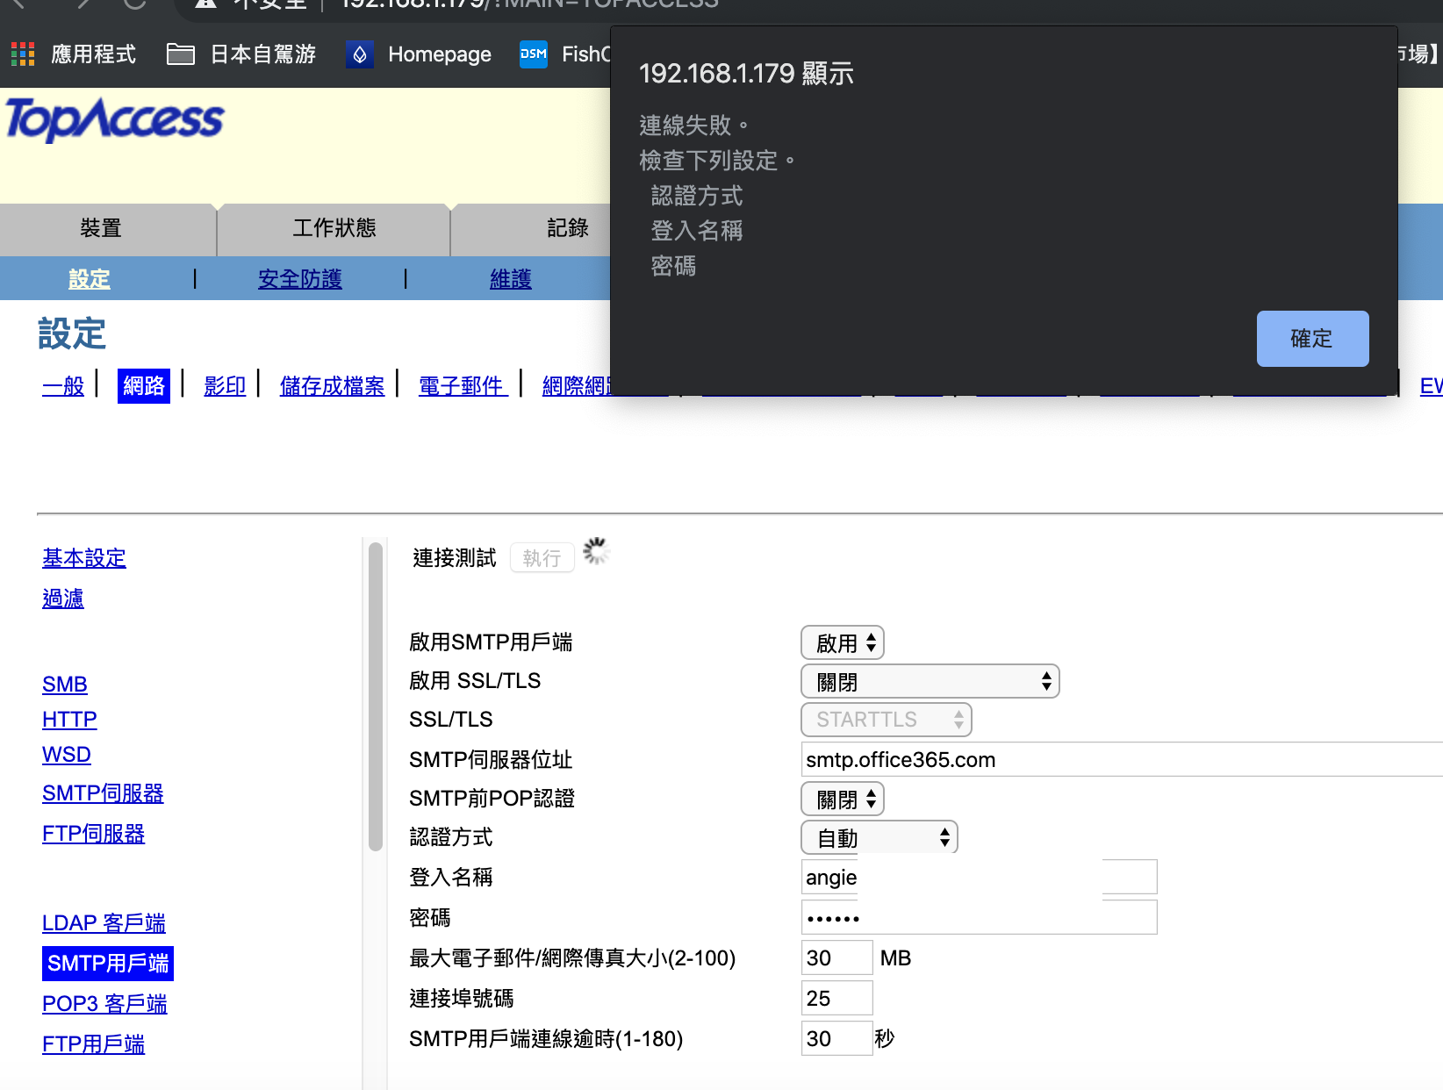Open the 啟用SMTP用戶端 dropdown
Image resolution: width=1443 pixels, height=1090 pixels.
click(x=843, y=643)
